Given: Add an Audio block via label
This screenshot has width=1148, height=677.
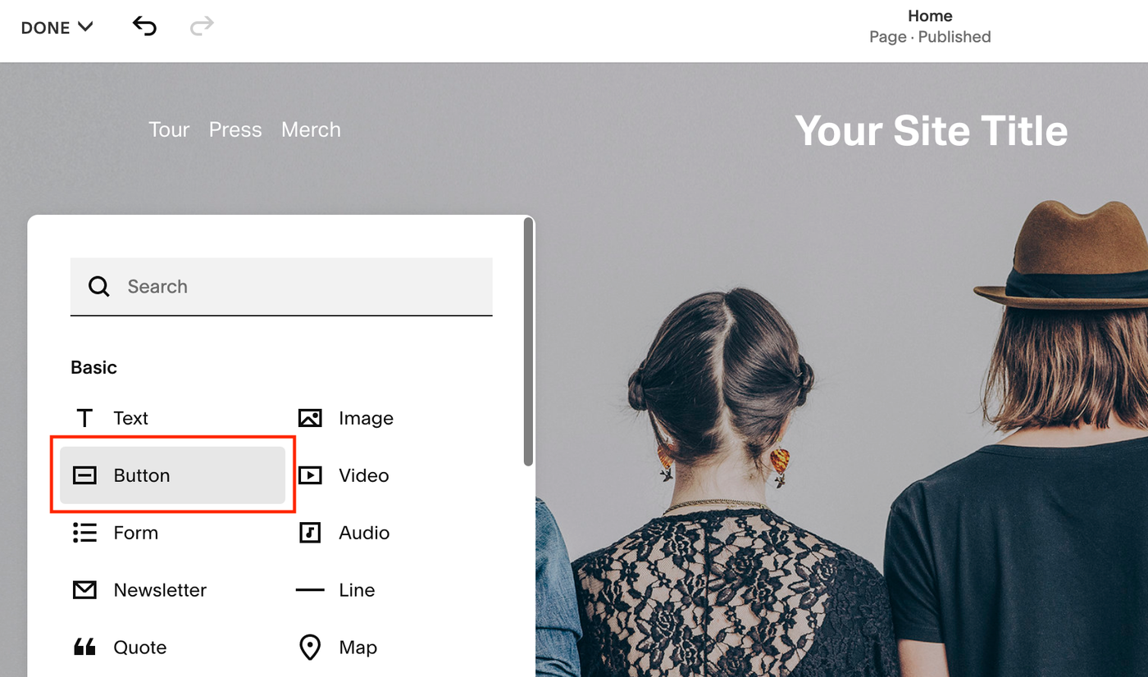Looking at the screenshot, I should click(x=364, y=533).
